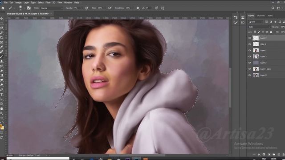Open layer blend mode Color dropdown

[x=259, y=27]
